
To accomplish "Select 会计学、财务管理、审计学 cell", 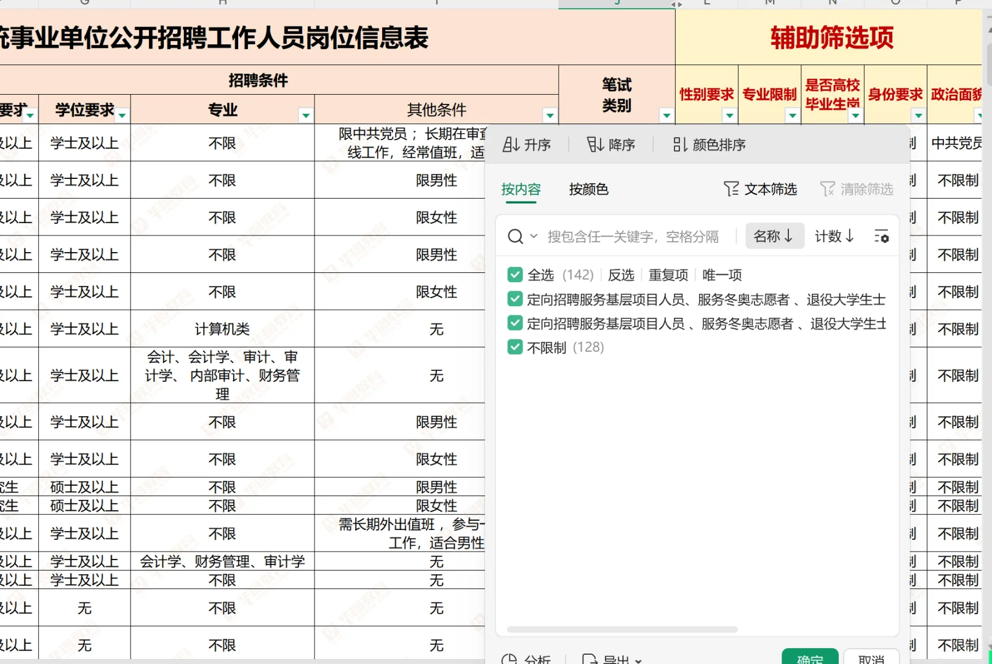I will 222,561.
